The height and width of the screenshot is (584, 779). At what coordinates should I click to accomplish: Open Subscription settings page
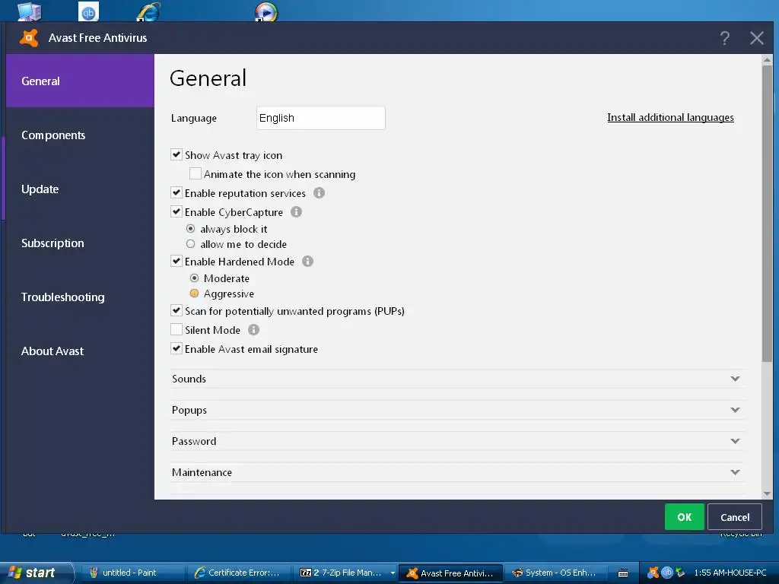point(80,243)
